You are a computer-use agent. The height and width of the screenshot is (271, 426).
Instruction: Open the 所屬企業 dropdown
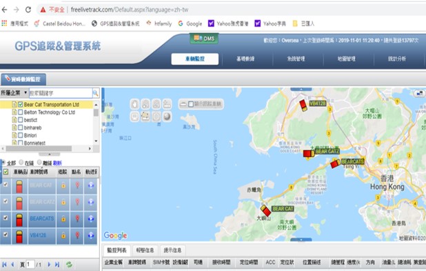pyautogui.click(x=14, y=93)
